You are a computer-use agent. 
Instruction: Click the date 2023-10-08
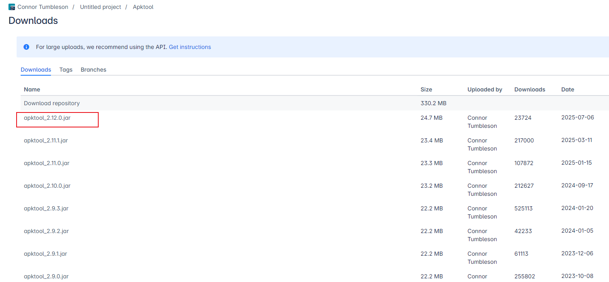point(577,276)
